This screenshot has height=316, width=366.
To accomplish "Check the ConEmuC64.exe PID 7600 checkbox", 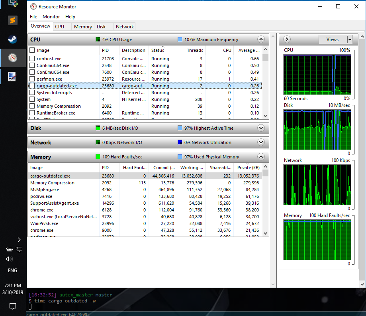I will (32, 72).
